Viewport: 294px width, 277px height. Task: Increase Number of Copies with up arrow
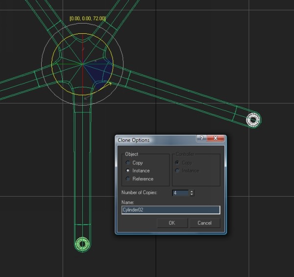(x=192, y=192)
